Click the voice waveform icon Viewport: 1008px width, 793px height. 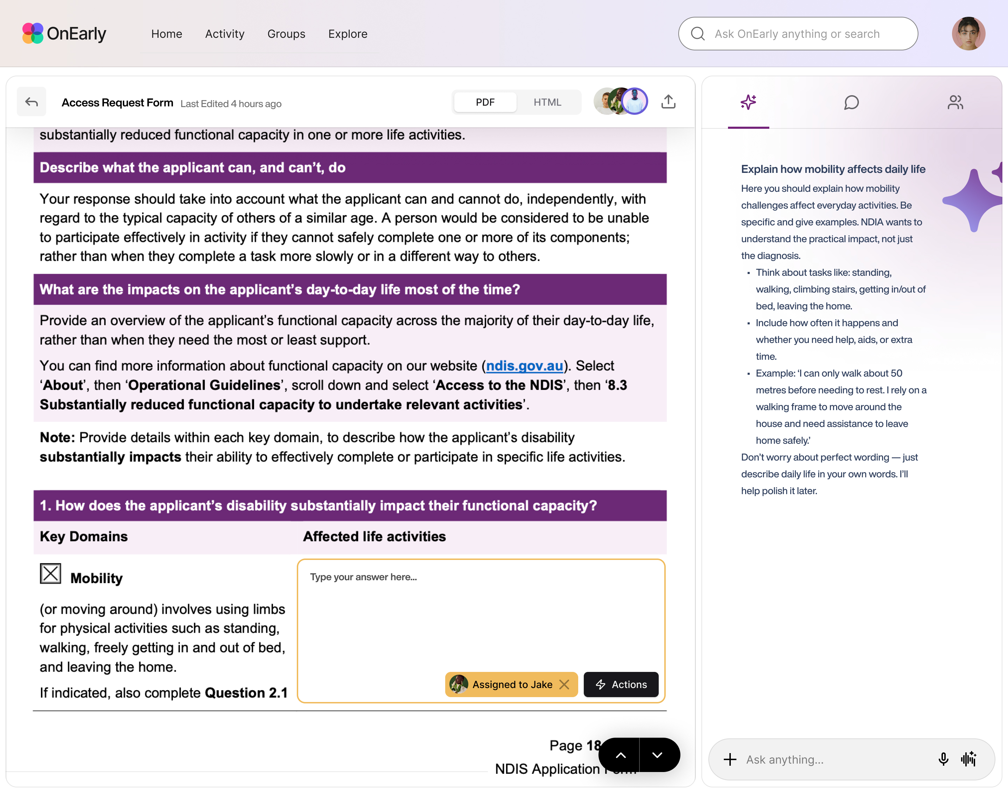[969, 759]
